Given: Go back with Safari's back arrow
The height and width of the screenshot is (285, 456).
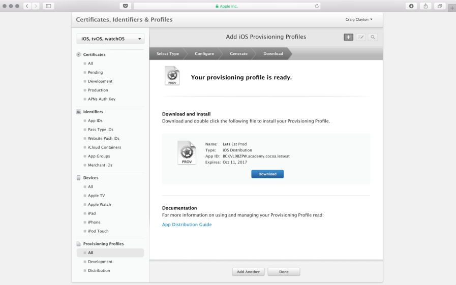Looking at the screenshot, I should click(27, 6).
